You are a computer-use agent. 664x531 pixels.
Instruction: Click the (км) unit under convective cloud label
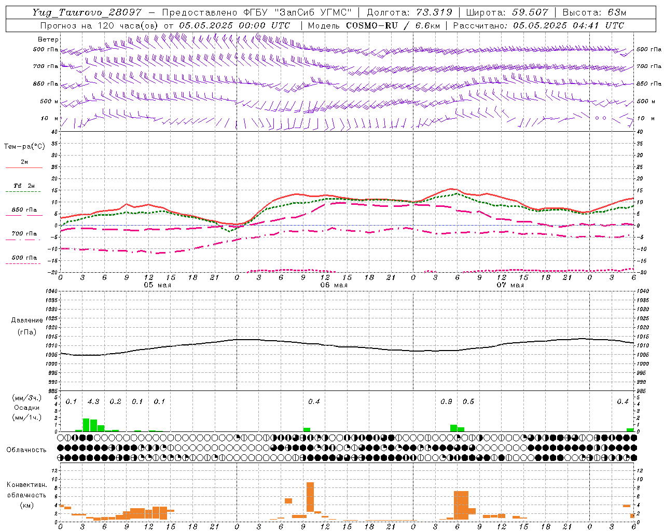coord(27,505)
